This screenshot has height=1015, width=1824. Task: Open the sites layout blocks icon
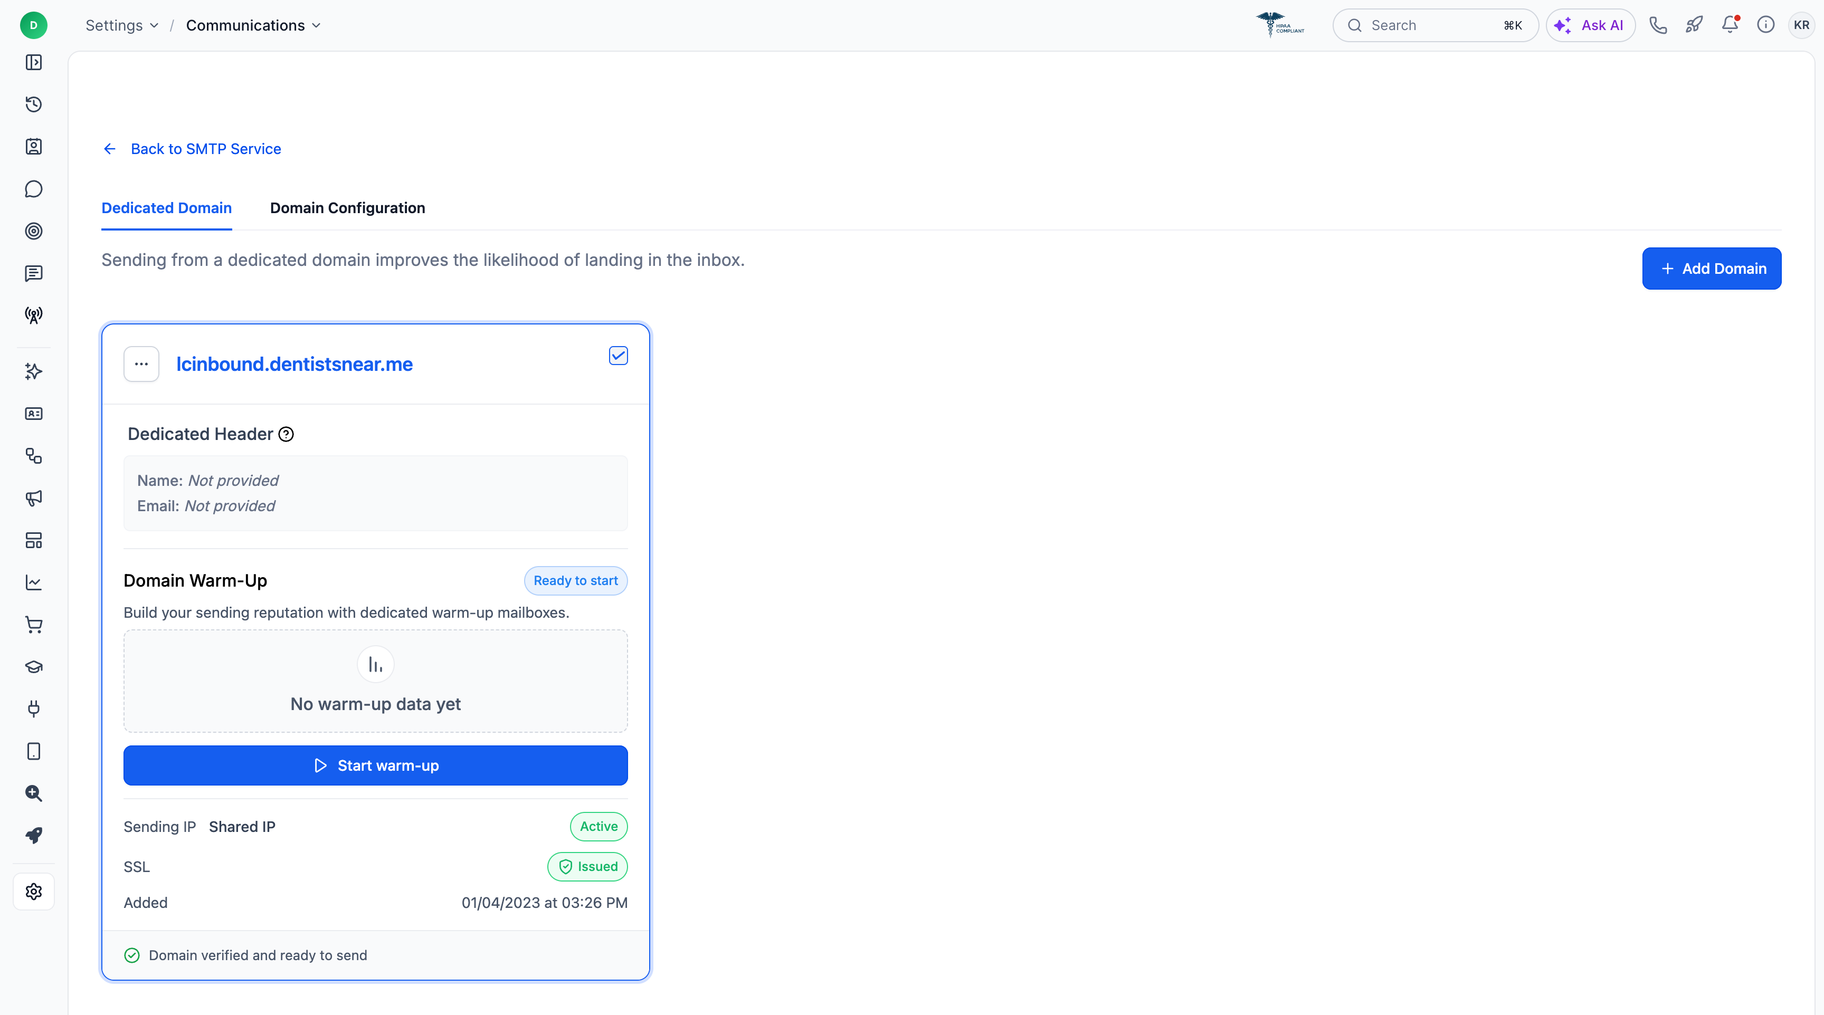(33, 541)
